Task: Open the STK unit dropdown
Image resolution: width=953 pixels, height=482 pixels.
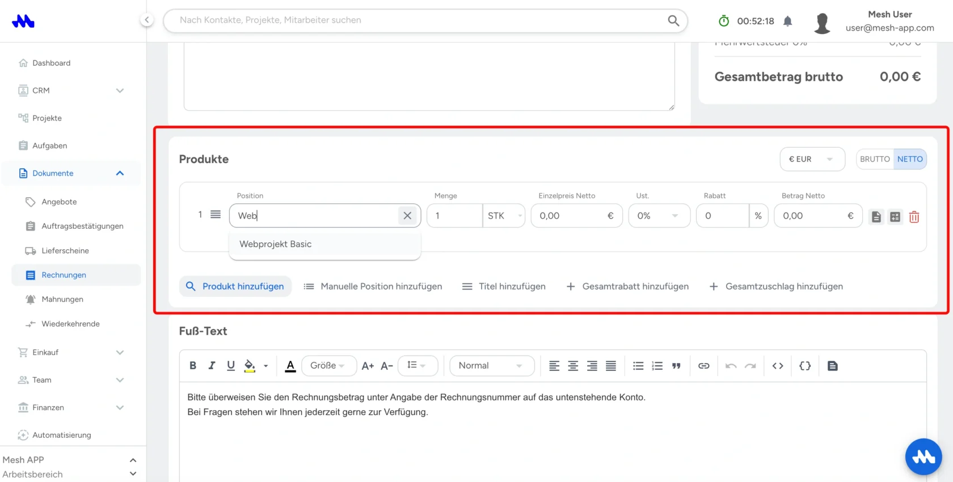Action: [x=504, y=216]
